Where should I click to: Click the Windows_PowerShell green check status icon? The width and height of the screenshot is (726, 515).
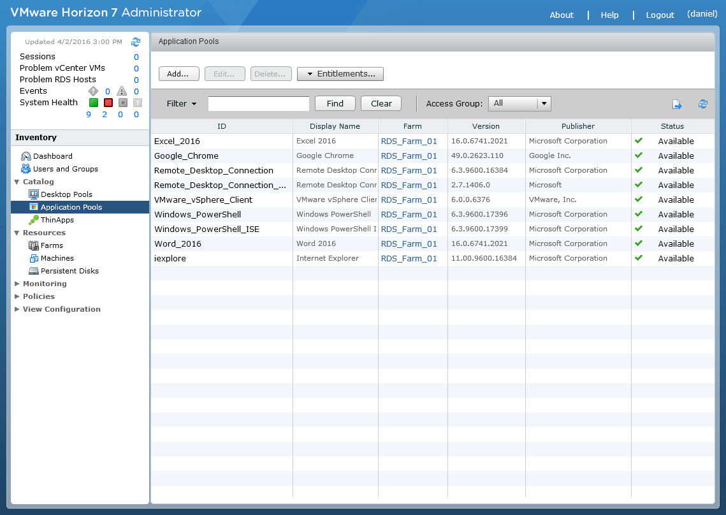(639, 214)
